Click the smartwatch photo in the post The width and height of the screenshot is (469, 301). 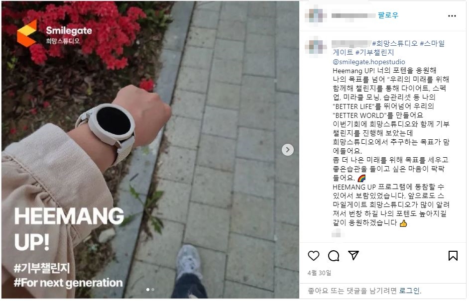tap(150, 149)
